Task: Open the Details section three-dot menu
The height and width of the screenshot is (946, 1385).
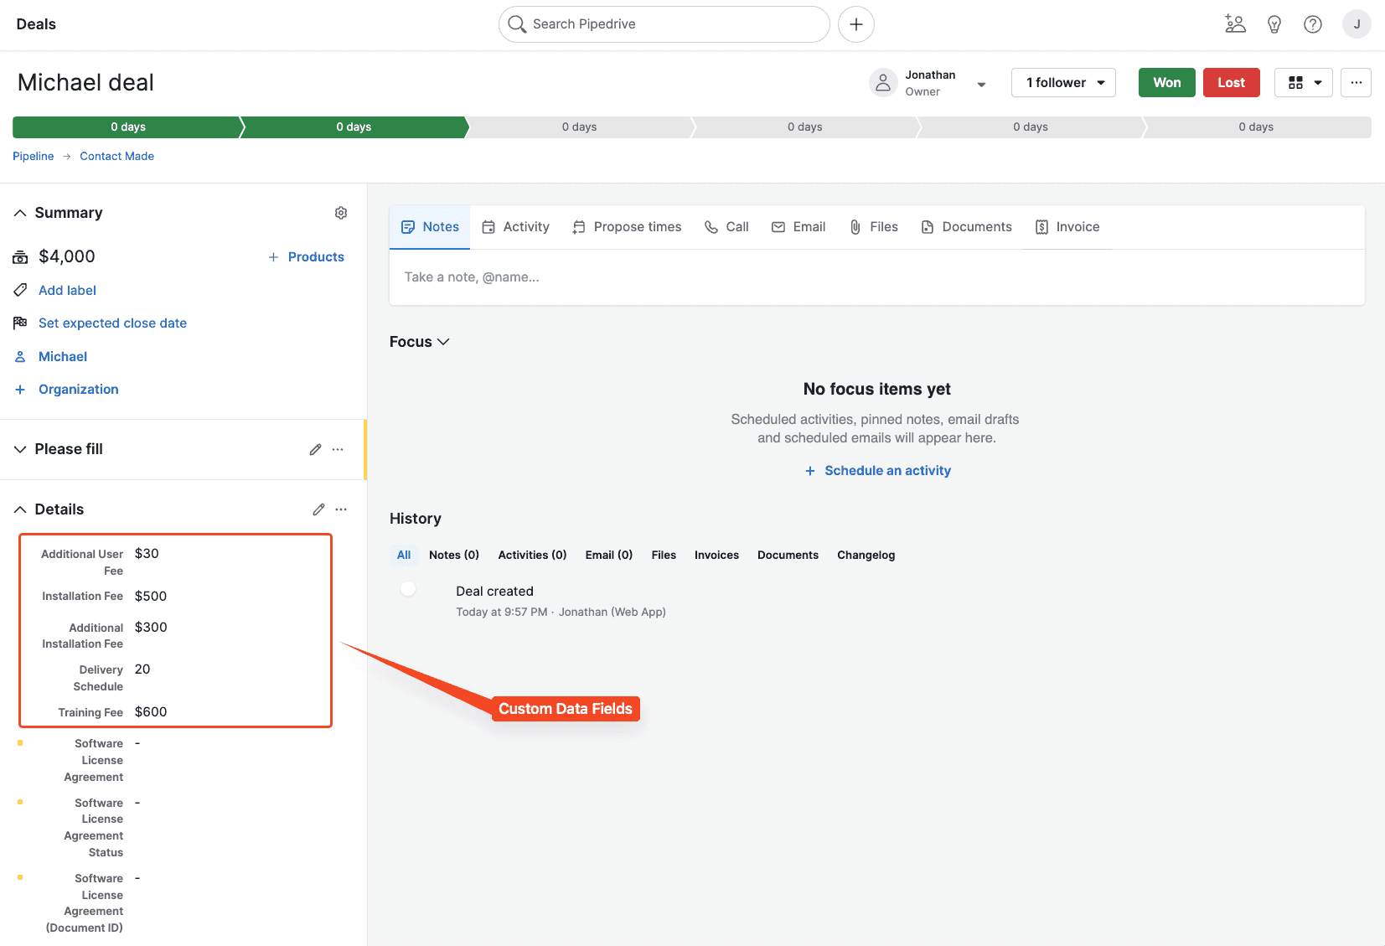Action: (x=341, y=509)
